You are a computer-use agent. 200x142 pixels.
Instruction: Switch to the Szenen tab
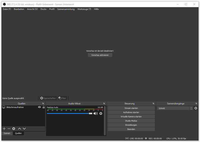pos(7,133)
